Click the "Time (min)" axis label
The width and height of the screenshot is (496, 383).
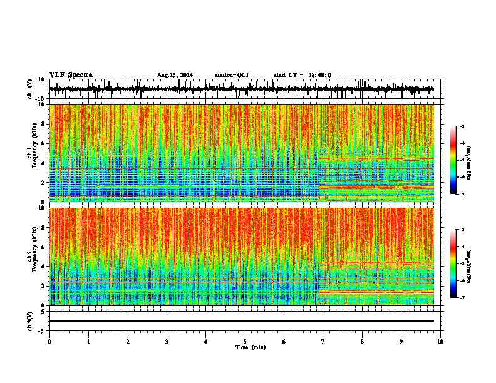(x=251, y=347)
